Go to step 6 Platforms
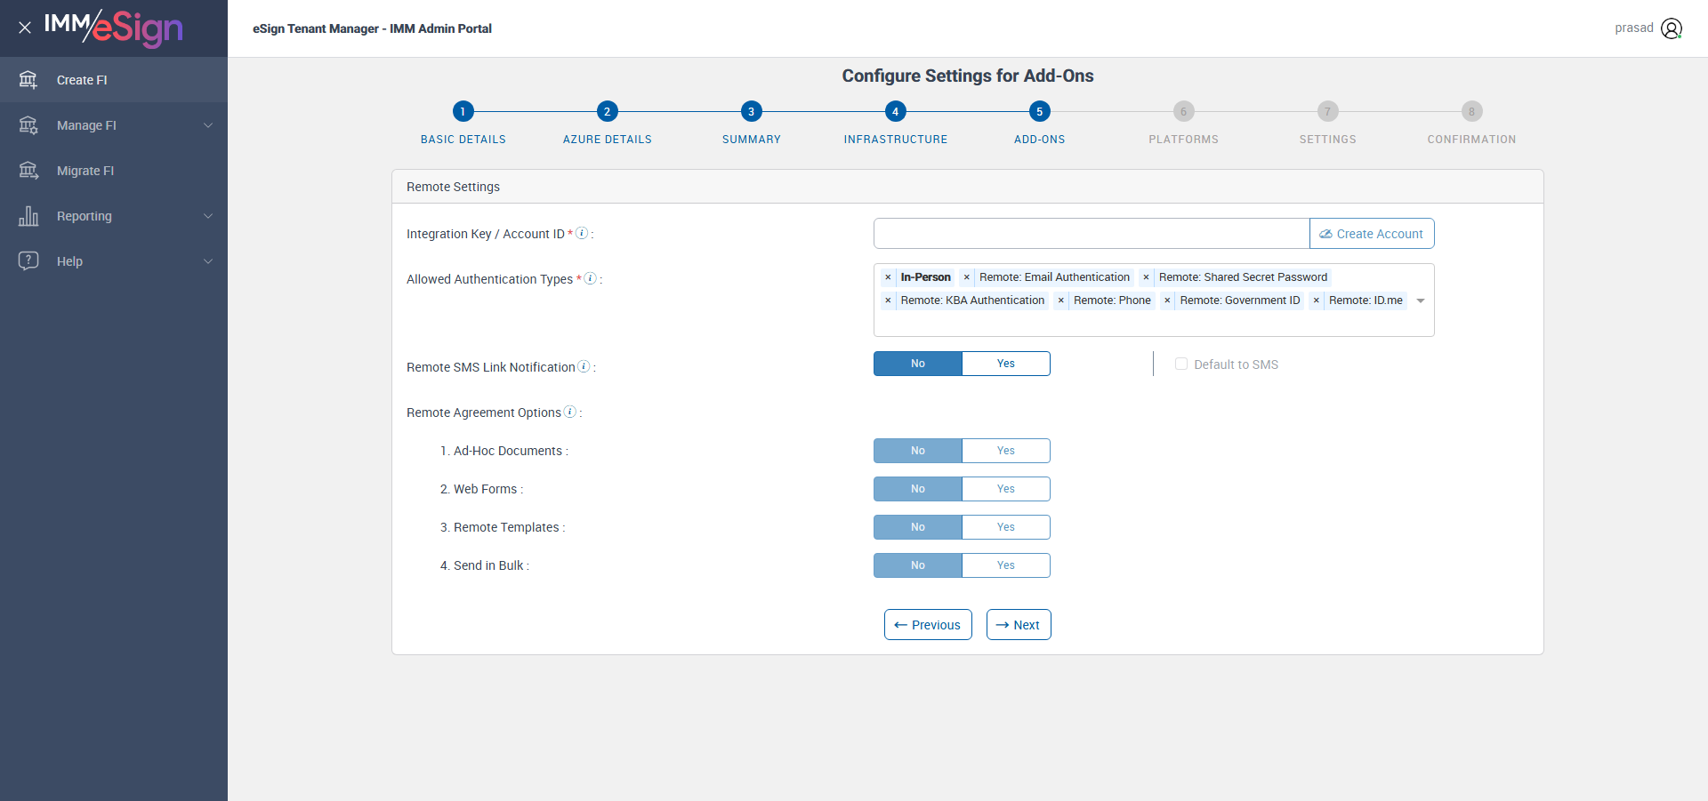The width and height of the screenshot is (1708, 801). (1183, 111)
